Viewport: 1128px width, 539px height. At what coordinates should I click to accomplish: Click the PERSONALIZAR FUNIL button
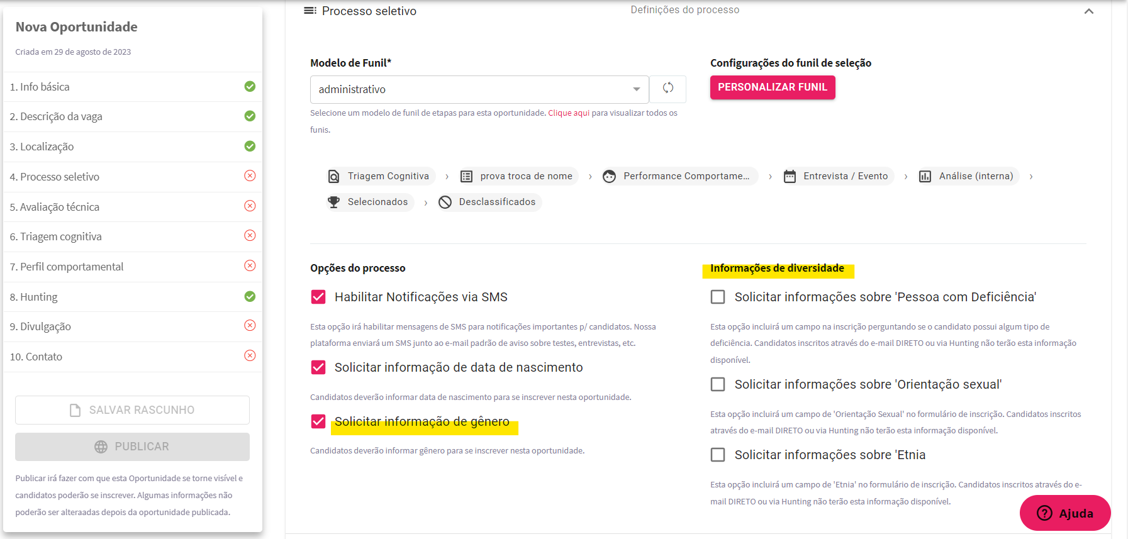tap(773, 87)
